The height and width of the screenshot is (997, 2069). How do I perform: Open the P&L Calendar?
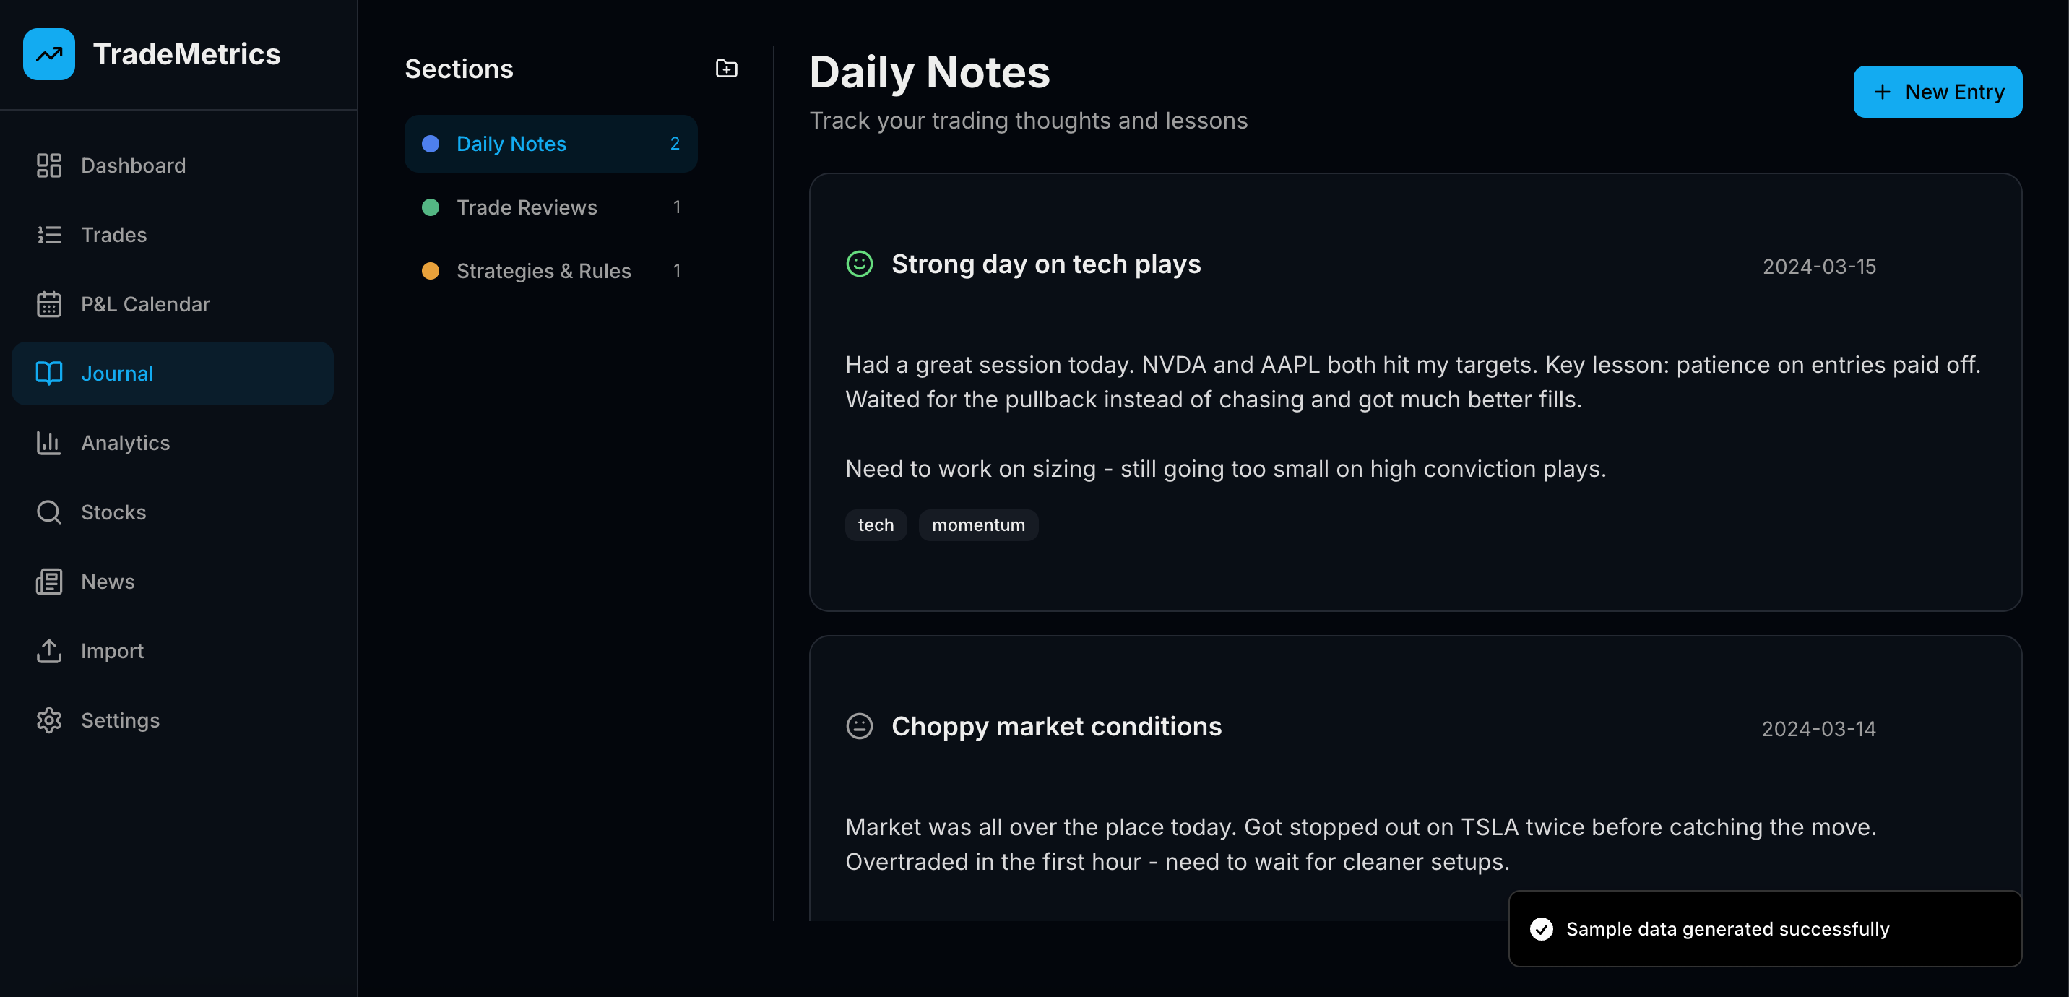tap(48, 303)
